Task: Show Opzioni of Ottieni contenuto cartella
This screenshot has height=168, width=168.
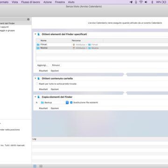Action: click(x=55, y=89)
